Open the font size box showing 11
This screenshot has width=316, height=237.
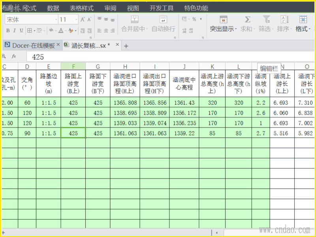[68, 19]
